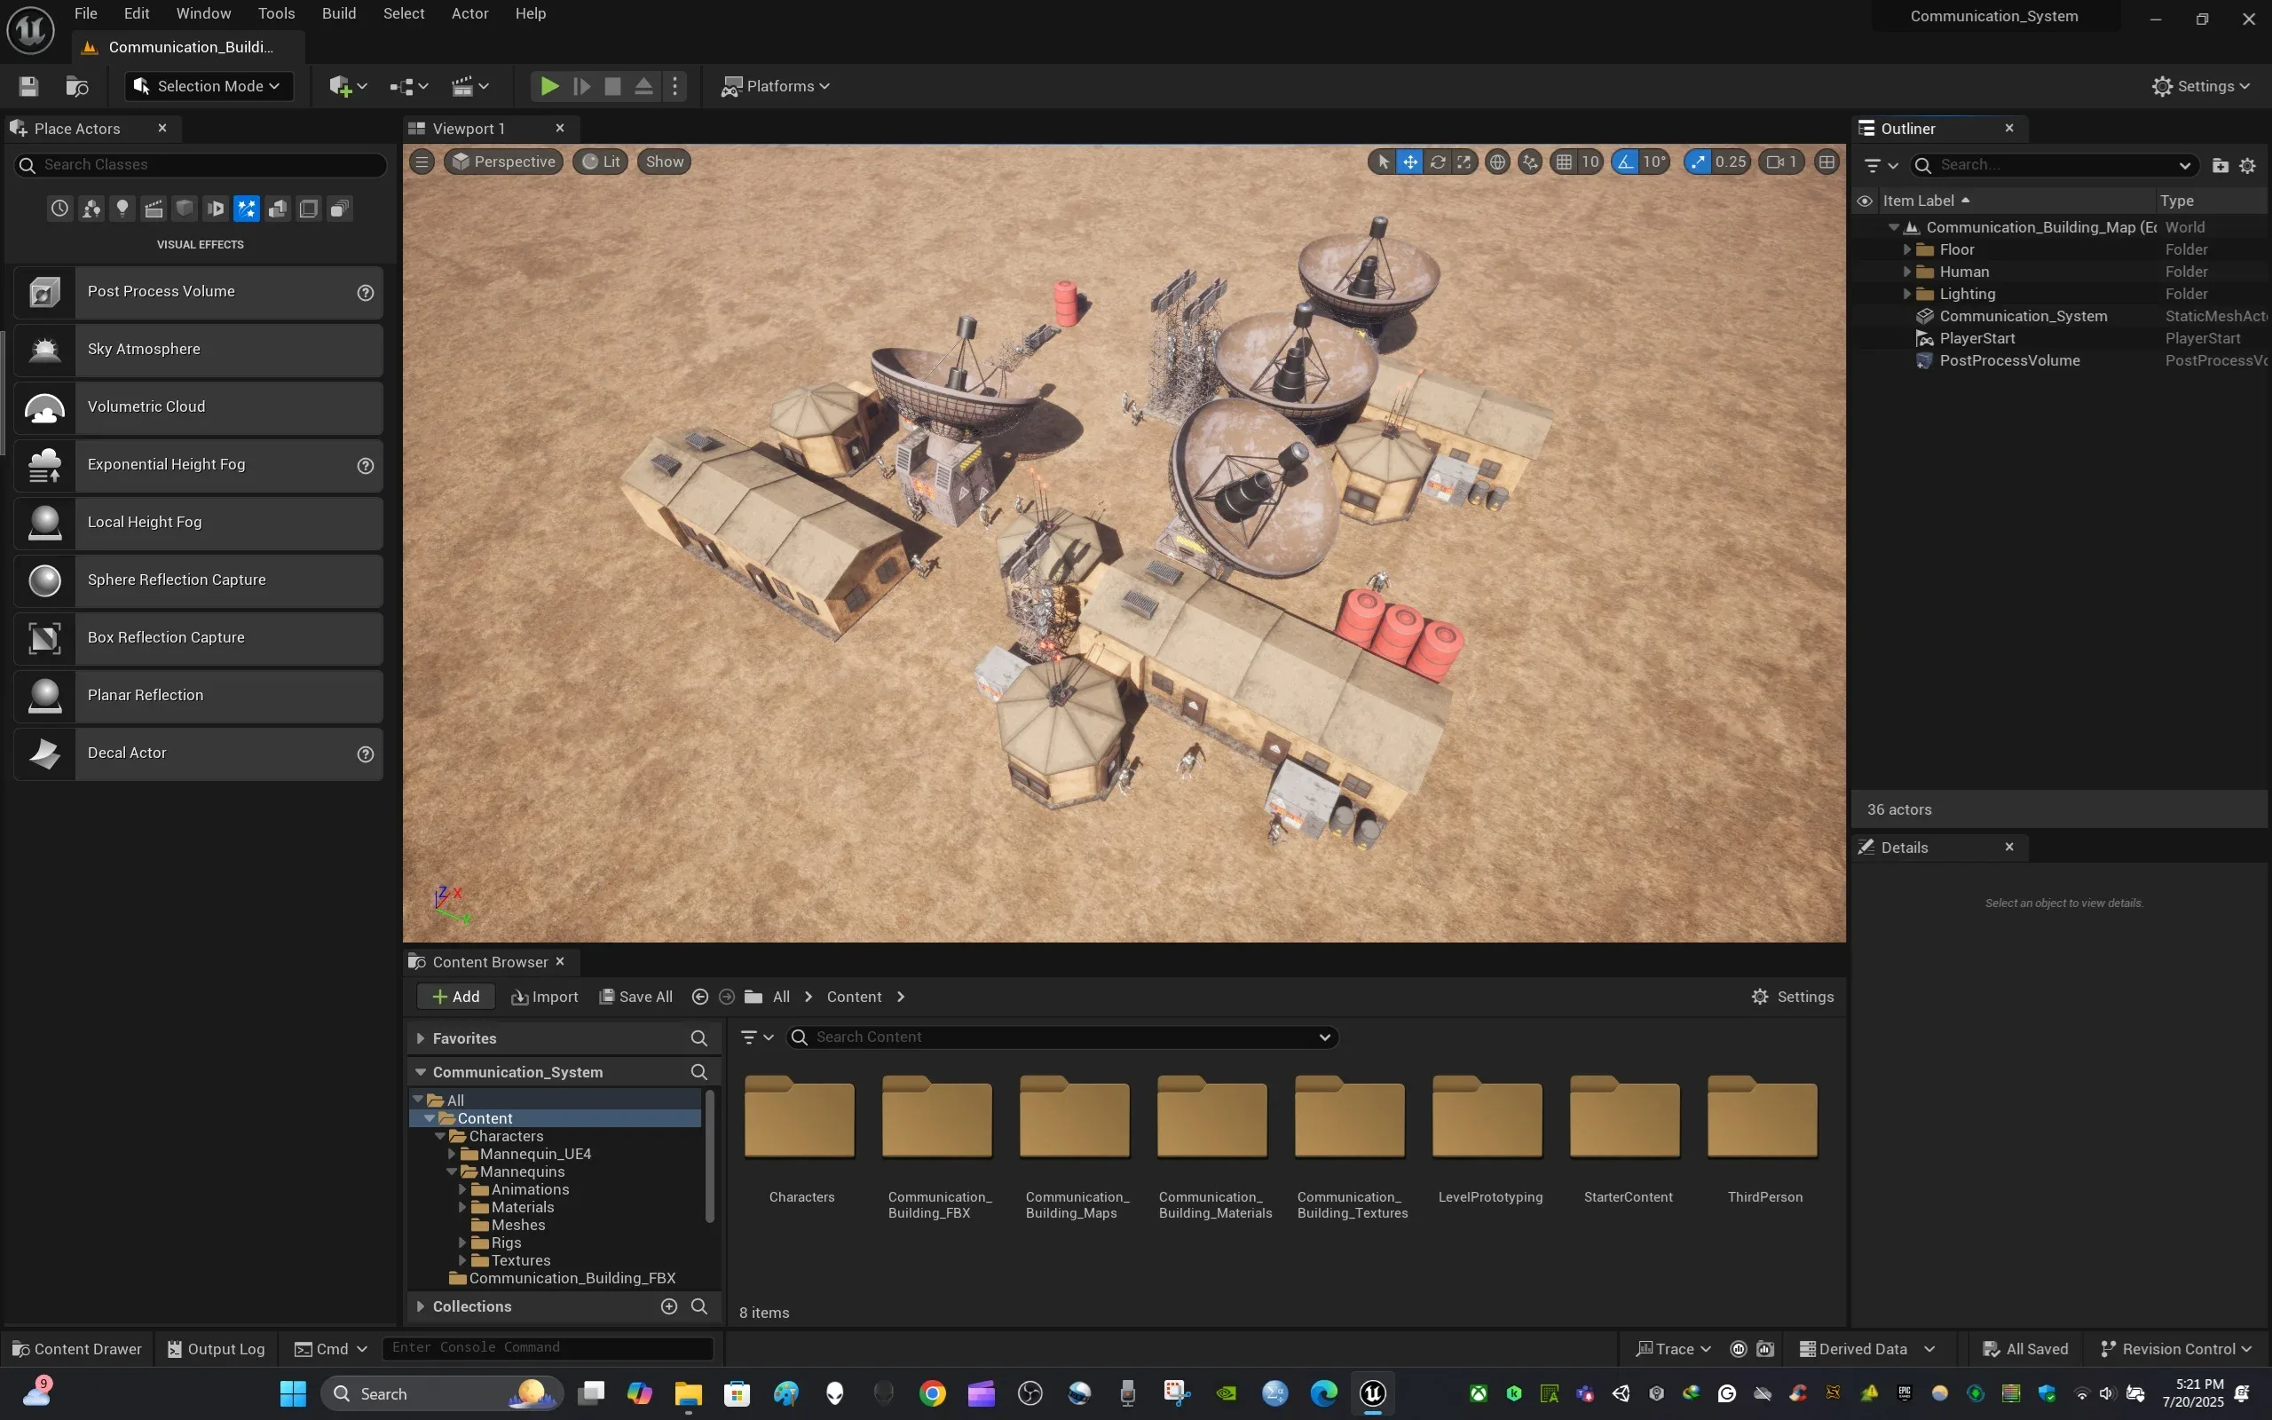Select the scale transform tool in viewport

coord(1463,162)
